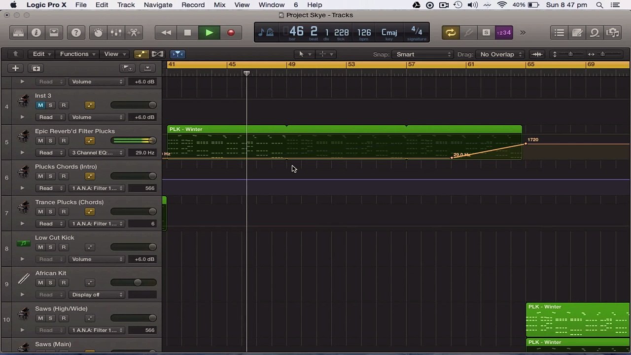Screen dimensions: 631x355
Task: Open the pointer tool menu
Action: (x=305, y=54)
